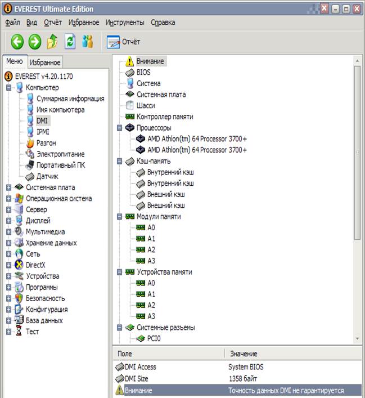Click the Датчик sensor icon
Viewport: 365px width, 398px height.
tap(30, 176)
